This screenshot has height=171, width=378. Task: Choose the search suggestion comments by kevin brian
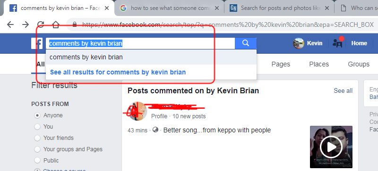coord(151,57)
